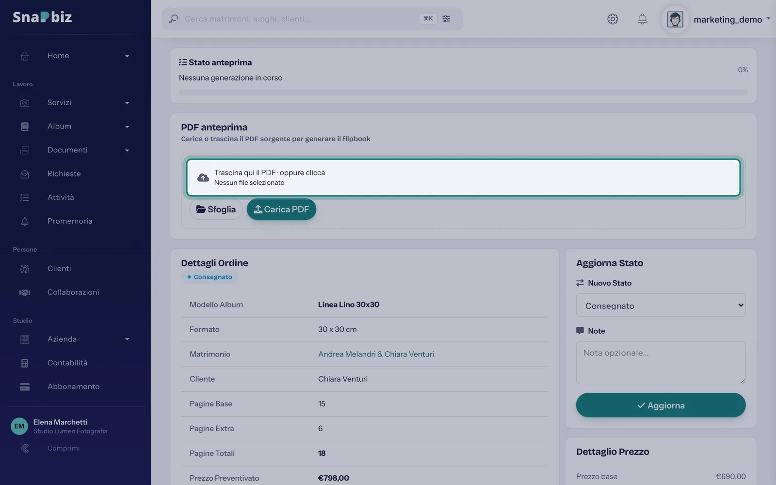Click the Clienti people icon
776x485 pixels.
[x=25, y=269]
